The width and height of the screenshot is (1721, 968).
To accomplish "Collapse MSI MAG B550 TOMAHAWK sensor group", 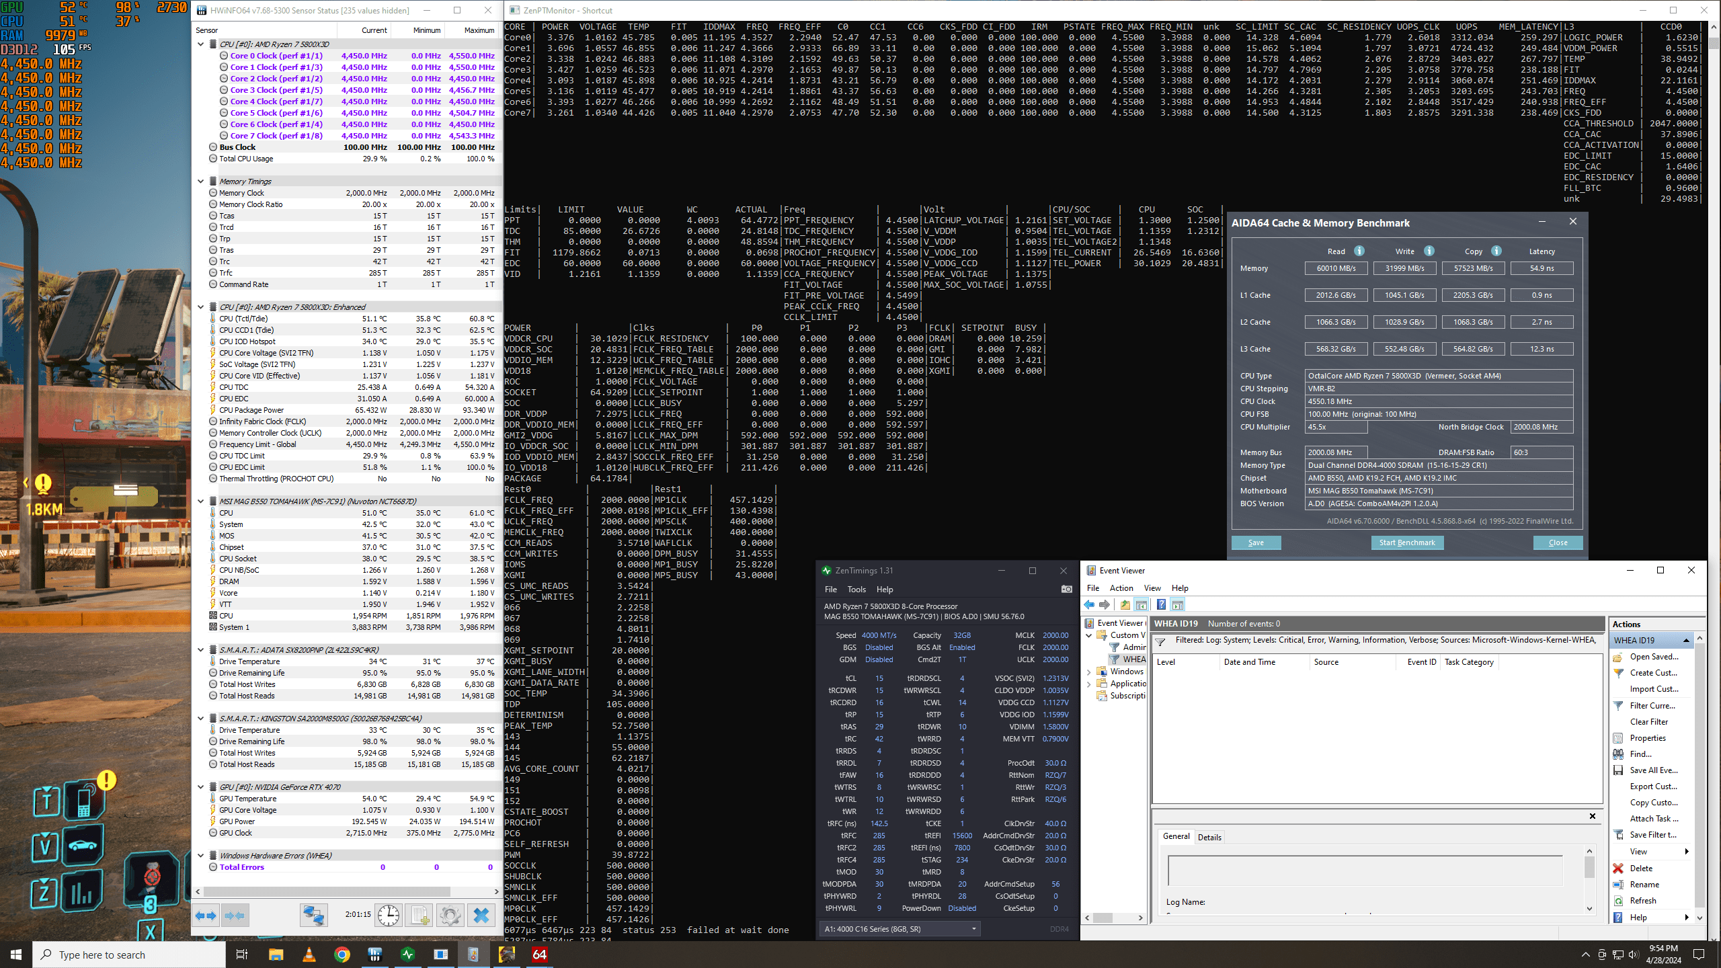I will pyautogui.click(x=200, y=501).
